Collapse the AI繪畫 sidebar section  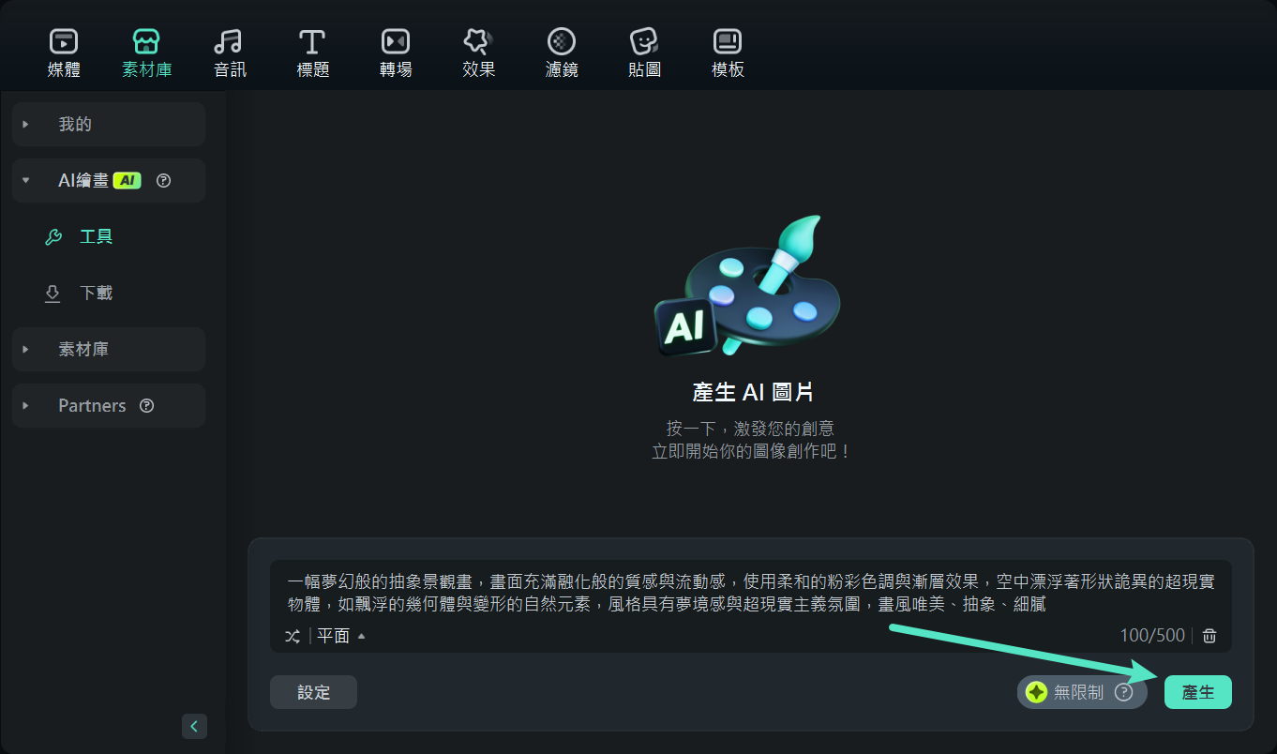pos(109,180)
